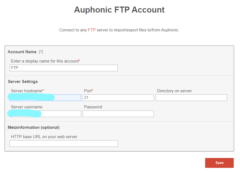Image resolution: width=240 pixels, height=173 pixels.
Task: Focus the Server username text box
Action: pos(45,114)
